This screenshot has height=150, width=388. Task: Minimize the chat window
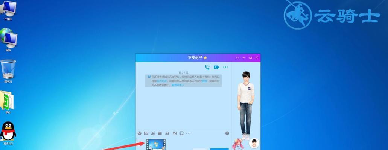click(x=244, y=58)
